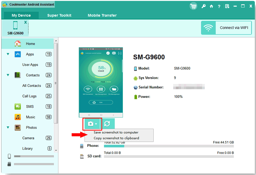Image resolution: width=256 pixels, height=175 pixels.
Task: Click the phone storage icon at sidebar bottom
Action: 9,156
